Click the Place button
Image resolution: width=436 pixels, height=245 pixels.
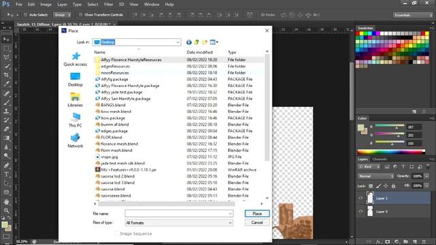pyautogui.click(x=257, y=213)
